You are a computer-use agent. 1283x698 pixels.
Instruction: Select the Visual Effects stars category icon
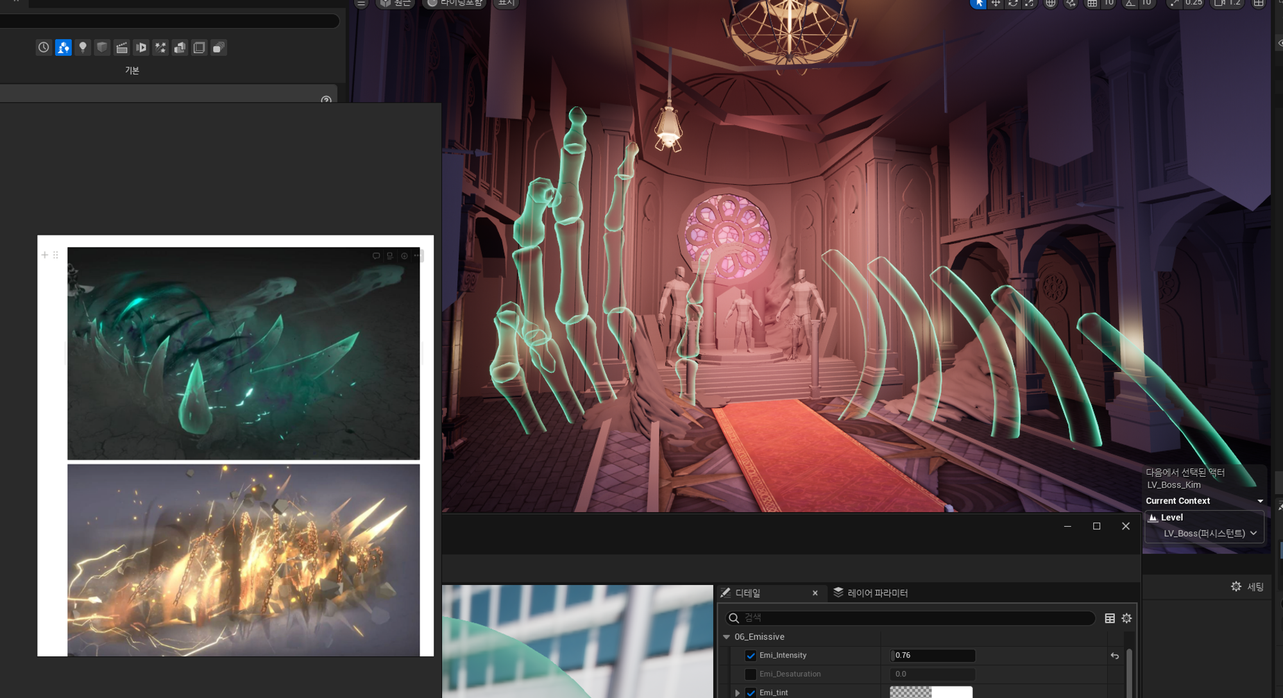pyautogui.click(x=160, y=47)
